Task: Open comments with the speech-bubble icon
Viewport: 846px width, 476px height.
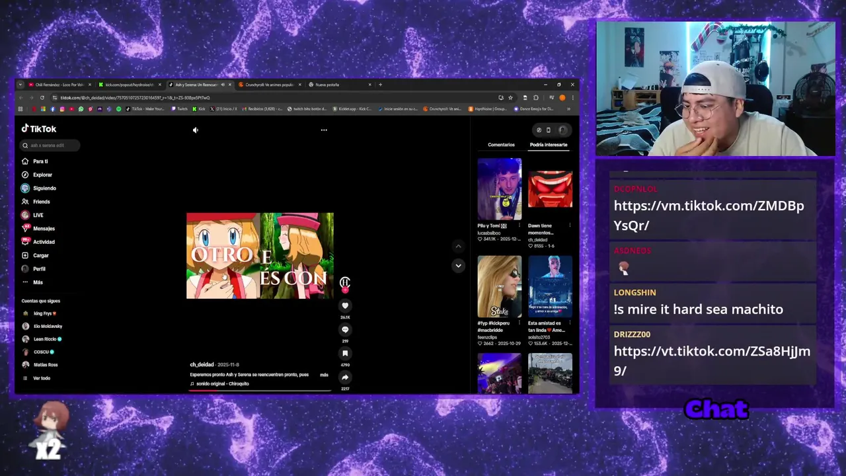Action: coord(345,330)
